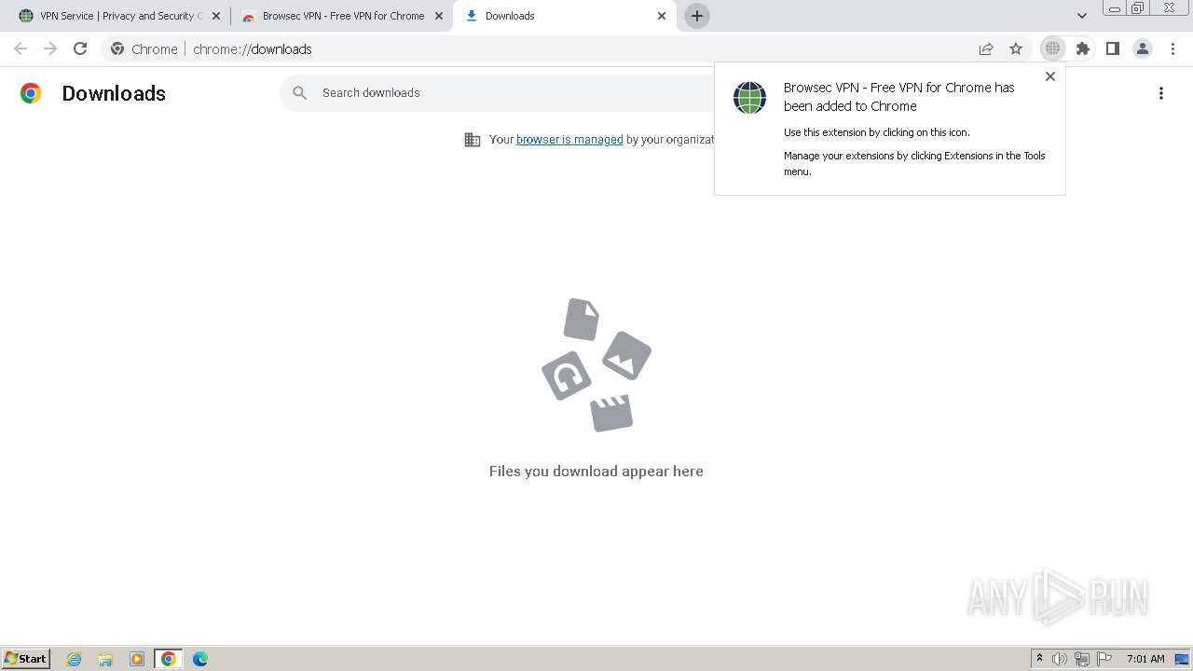The height and width of the screenshot is (671, 1193).
Task: Click the Downloads page heading
Action: [114, 93]
